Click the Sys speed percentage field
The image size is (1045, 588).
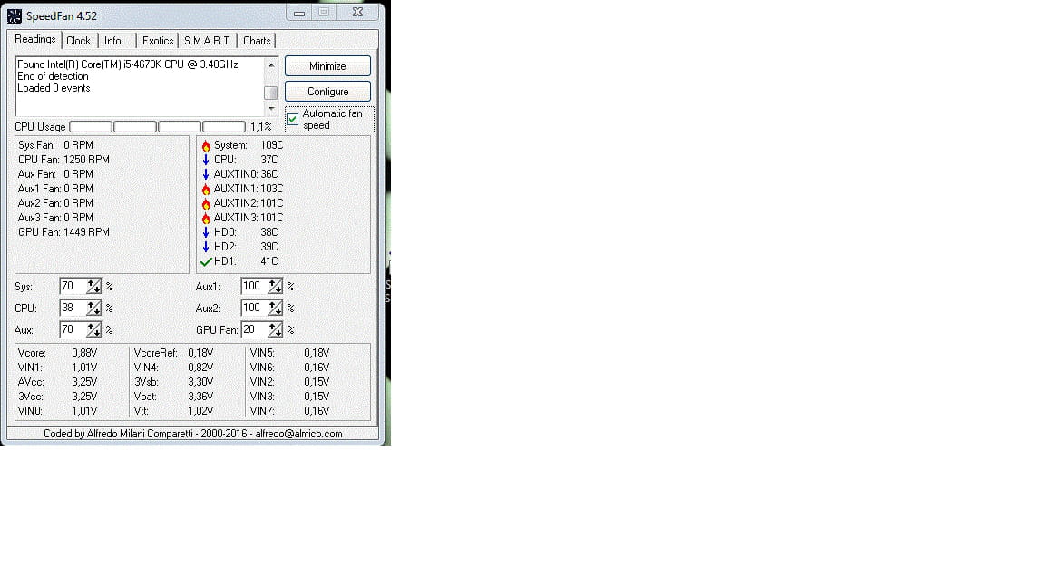(x=73, y=287)
